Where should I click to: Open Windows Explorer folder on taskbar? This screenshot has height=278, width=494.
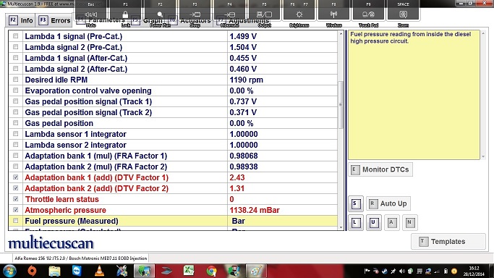pyautogui.click(x=54, y=271)
